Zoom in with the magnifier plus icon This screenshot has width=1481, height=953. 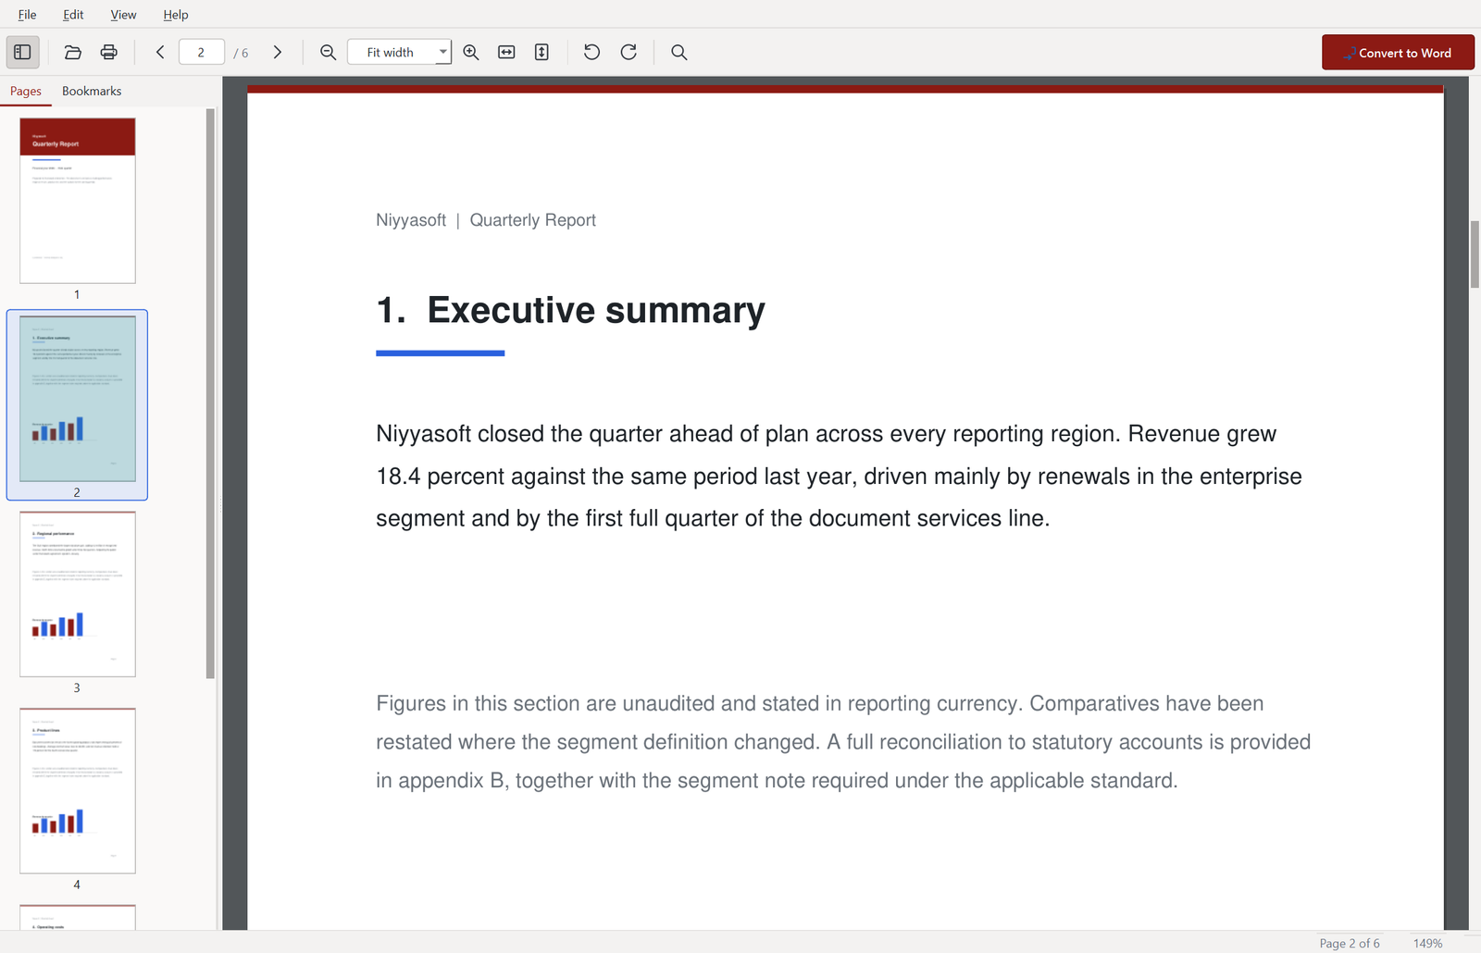point(471,53)
